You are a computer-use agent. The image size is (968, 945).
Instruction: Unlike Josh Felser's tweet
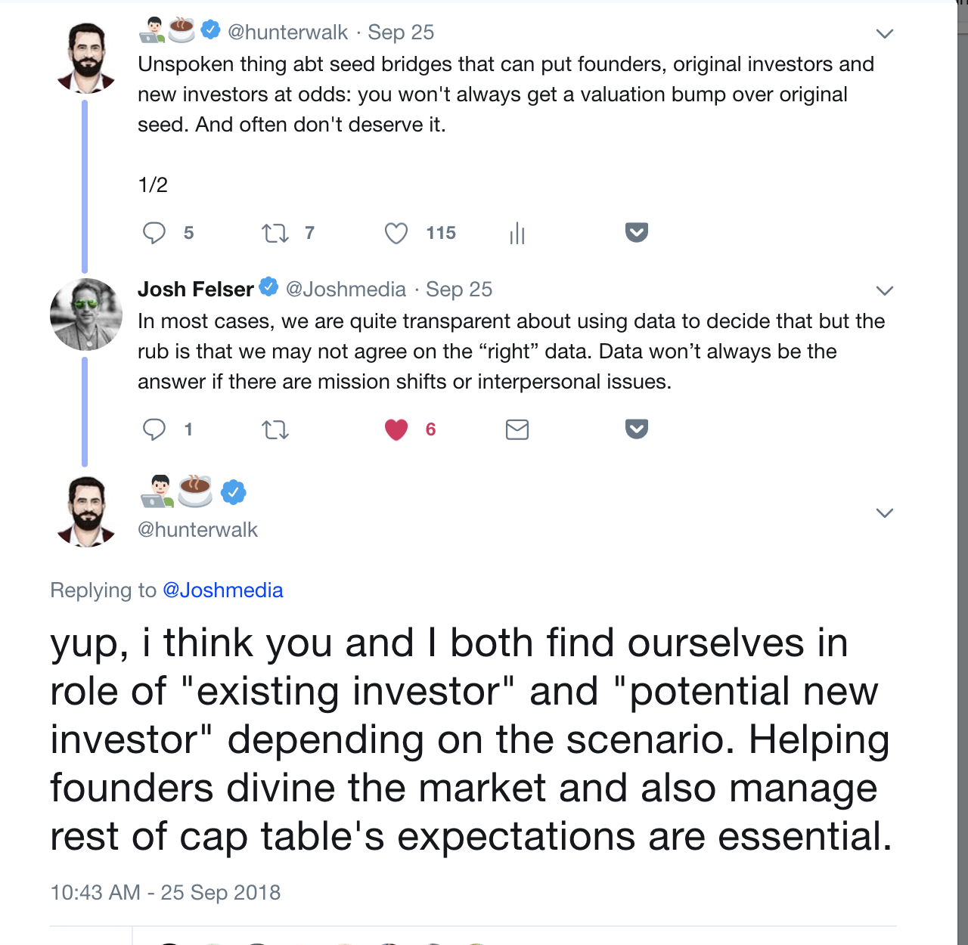pyautogui.click(x=396, y=429)
